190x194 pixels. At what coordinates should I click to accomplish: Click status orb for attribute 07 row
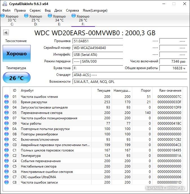tap(6, 118)
